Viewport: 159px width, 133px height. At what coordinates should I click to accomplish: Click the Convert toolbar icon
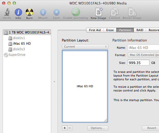114,12
